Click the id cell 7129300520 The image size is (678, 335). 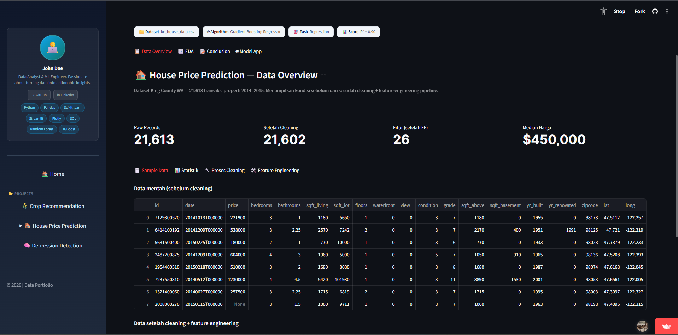tap(167, 217)
